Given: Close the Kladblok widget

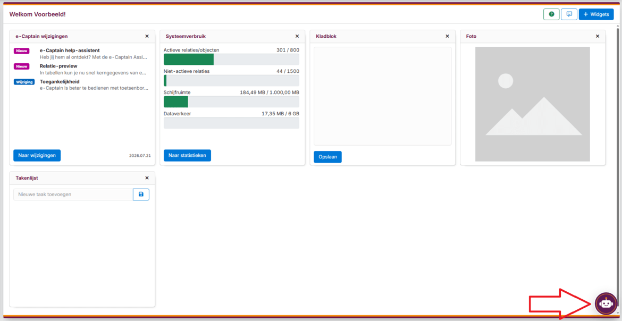Looking at the screenshot, I should [x=448, y=36].
